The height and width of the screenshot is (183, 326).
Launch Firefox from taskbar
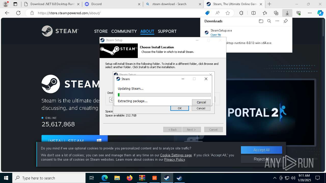coord(129,178)
